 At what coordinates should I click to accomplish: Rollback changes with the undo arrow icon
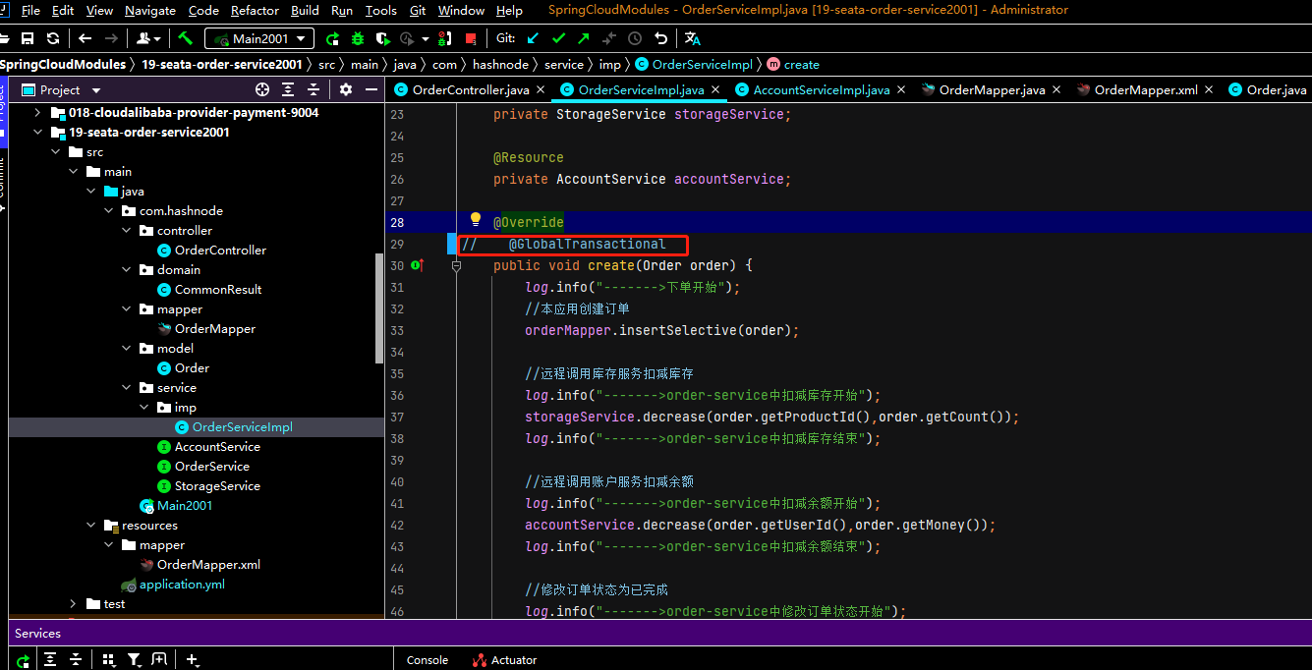coord(660,38)
